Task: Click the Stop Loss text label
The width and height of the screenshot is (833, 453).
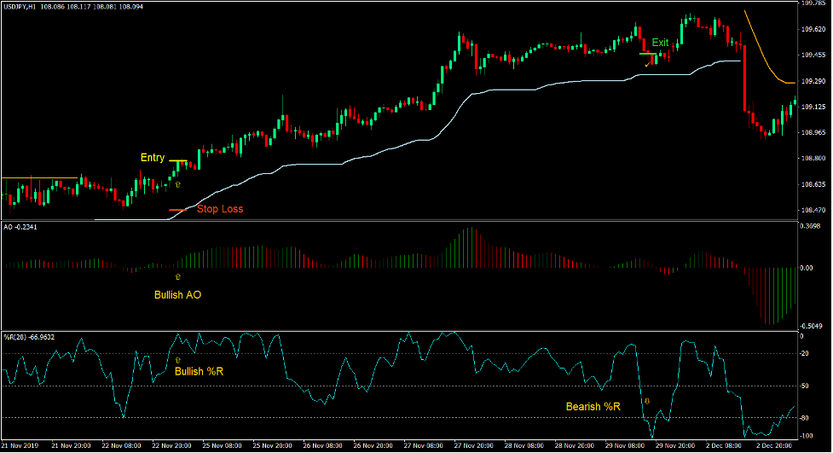Action: coord(219,209)
